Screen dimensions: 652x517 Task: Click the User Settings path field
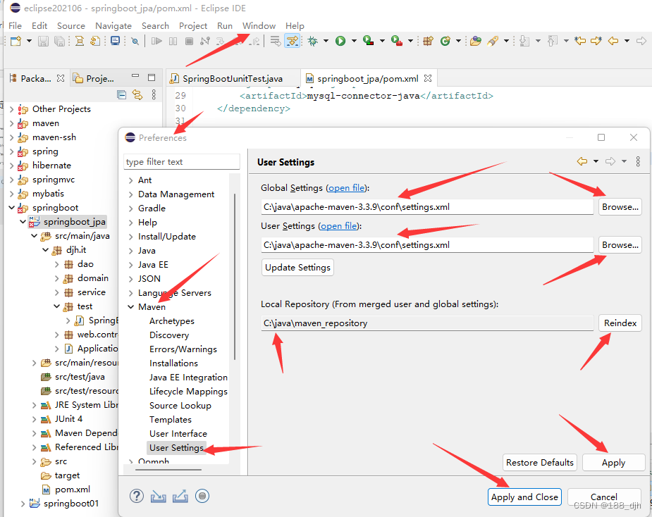427,245
